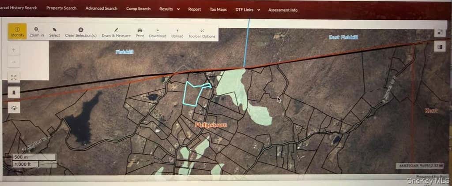Choose the Select arrow tool
The height and width of the screenshot is (186, 452).
pyautogui.click(x=54, y=32)
